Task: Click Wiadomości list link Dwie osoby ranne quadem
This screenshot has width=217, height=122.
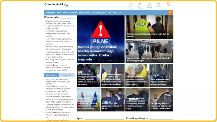Action: pyautogui.click(x=60, y=61)
